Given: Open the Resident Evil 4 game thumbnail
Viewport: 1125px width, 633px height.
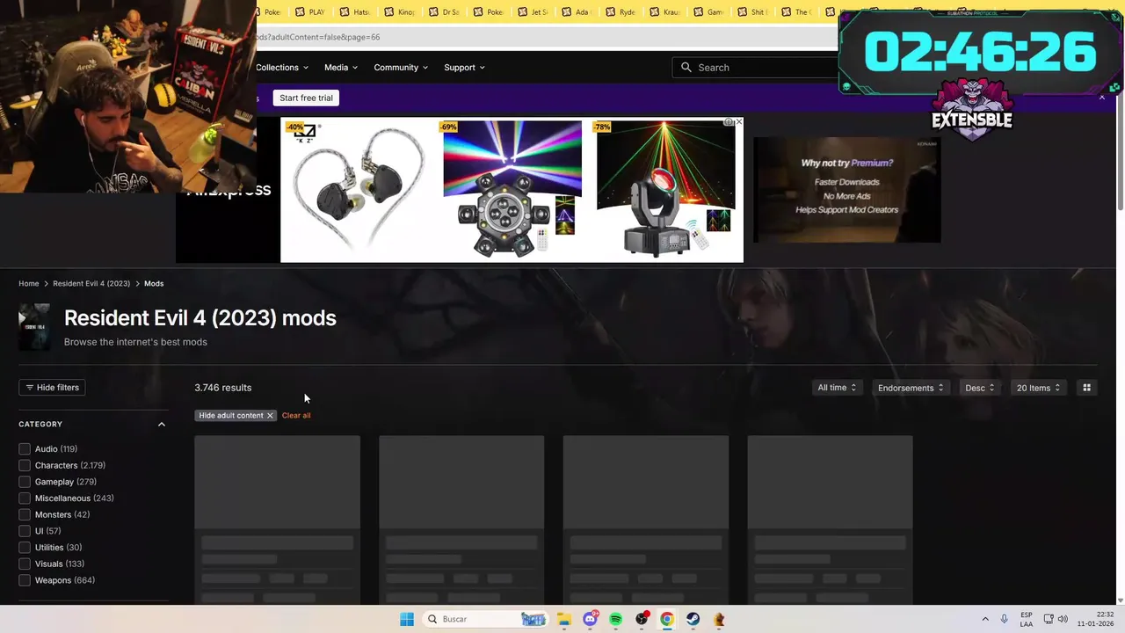Looking at the screenshot, I should [x=34, y=327].
